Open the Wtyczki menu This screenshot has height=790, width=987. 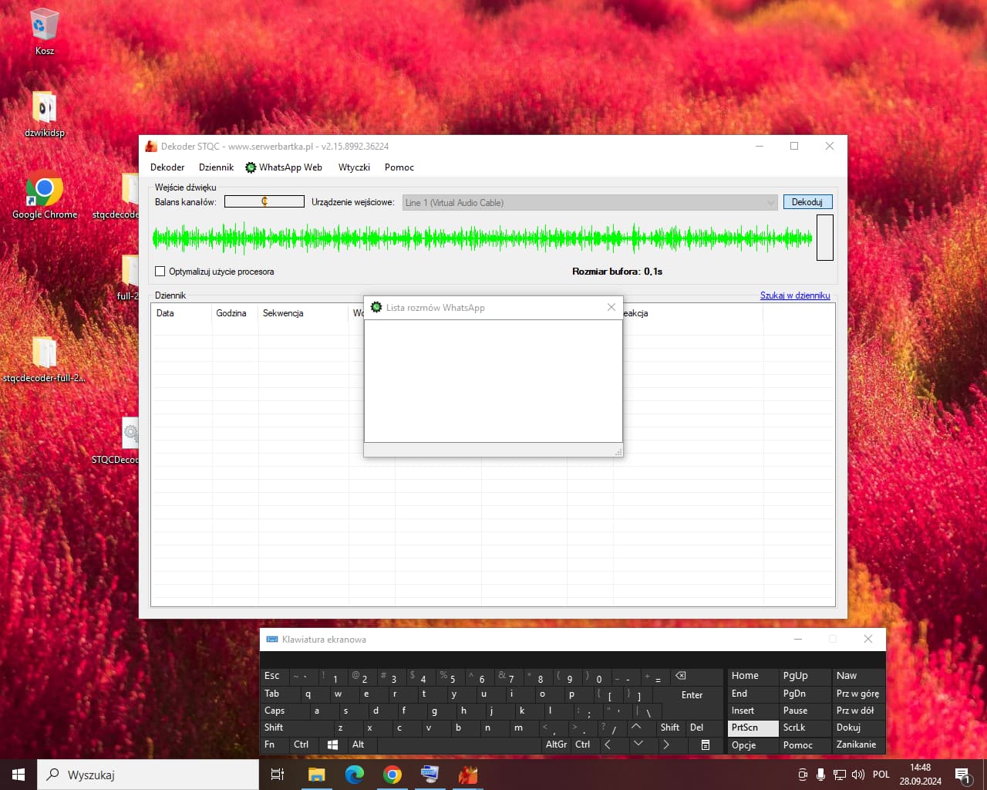click(354, 167)
